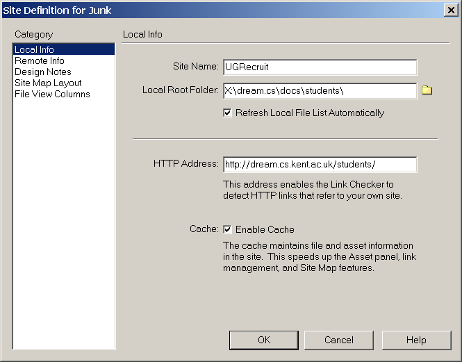462x362 pixels.
Task: Open Help for site definition
Action: pos(416,340)
